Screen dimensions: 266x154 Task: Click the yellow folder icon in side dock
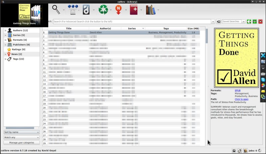[x=263, y=91]
